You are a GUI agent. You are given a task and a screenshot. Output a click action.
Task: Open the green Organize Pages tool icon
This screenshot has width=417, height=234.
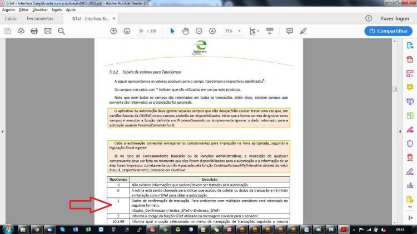(410, 116)
